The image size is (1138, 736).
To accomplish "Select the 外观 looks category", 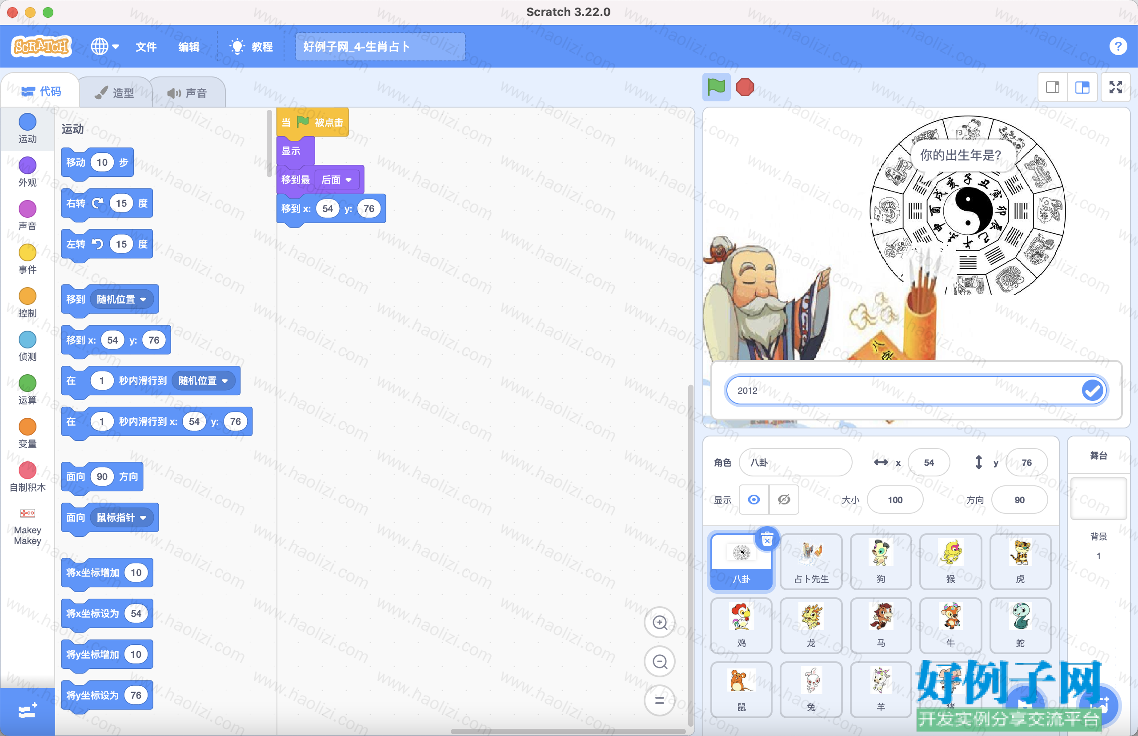I will click(27, 172).
